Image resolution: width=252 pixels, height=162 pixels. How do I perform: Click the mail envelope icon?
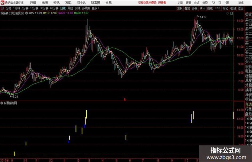[x=227, y=3]
